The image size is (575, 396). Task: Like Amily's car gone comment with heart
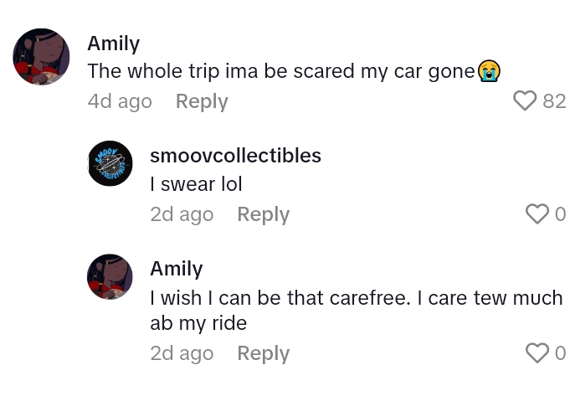point(525,100)
